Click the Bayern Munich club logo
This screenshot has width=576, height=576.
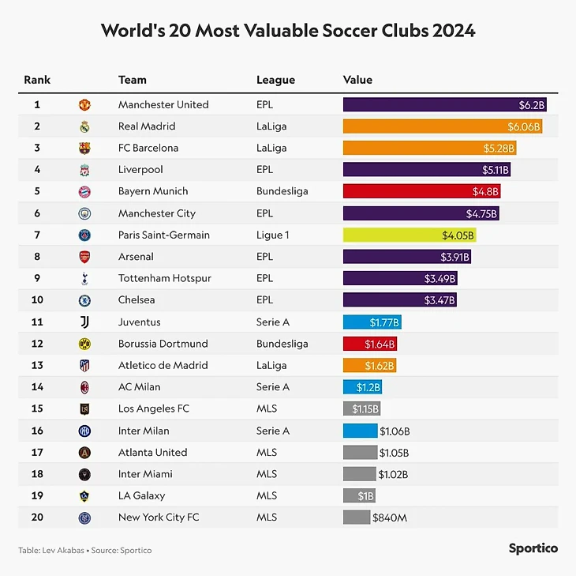pyautogui.click(x=84, y=191)
